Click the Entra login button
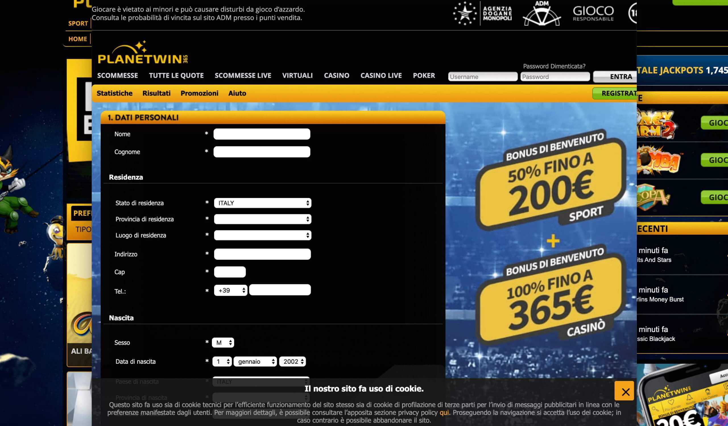The width and height of the screenshot is (728, 426). (x=615, y=77)
